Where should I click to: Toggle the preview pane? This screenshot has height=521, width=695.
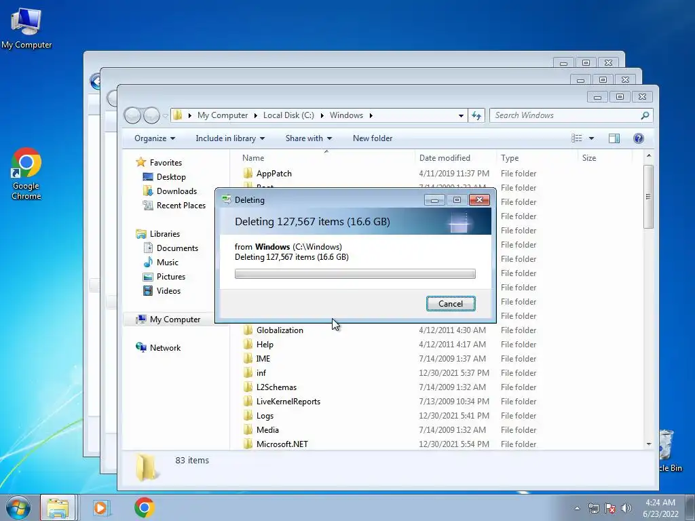(614, 138)
